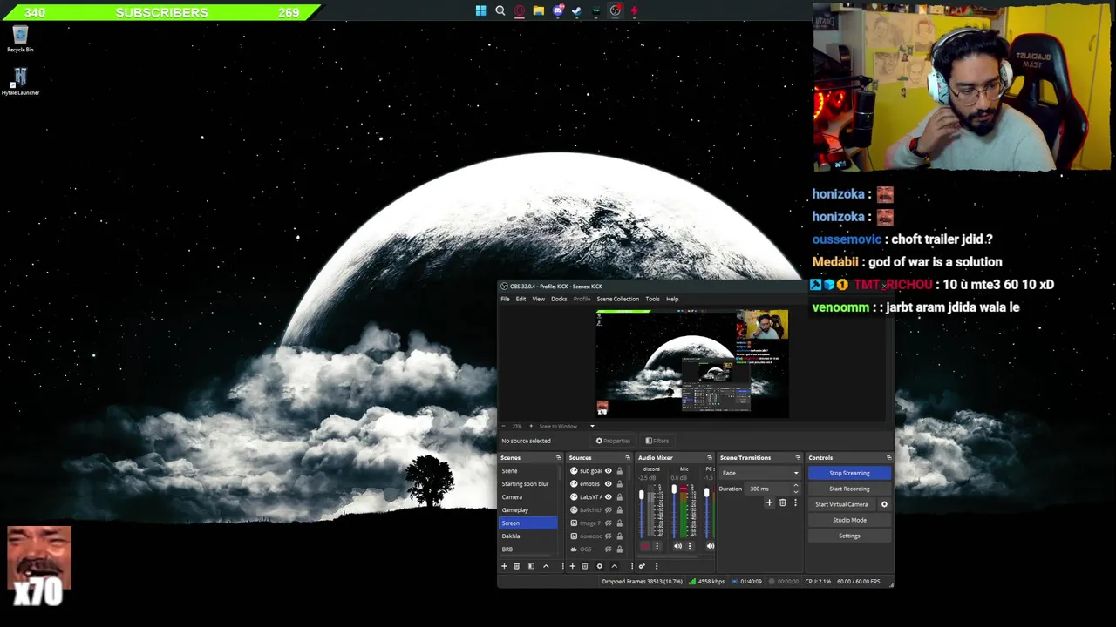Viewport: 1116px width, 627px height.
Task: Pop out the Scene Transitions dock
Action: click(798, 457)
